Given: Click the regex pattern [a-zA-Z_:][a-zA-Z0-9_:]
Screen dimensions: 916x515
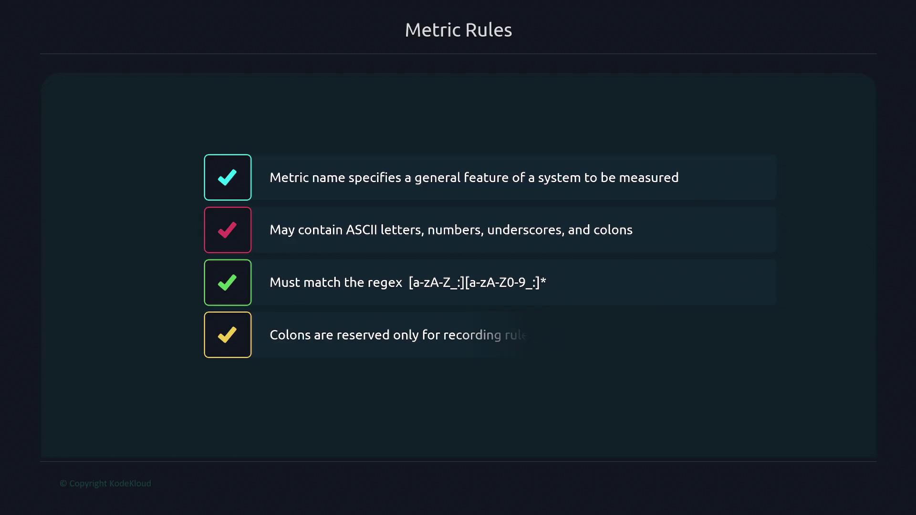Looking at the screenshot, I should coord(474,282).
